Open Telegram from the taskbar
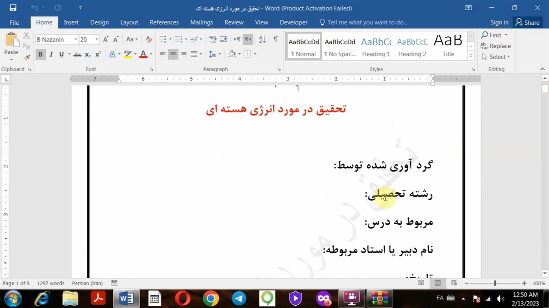The width and height of the screenshot is (549, 308). (x=239, y=298)
